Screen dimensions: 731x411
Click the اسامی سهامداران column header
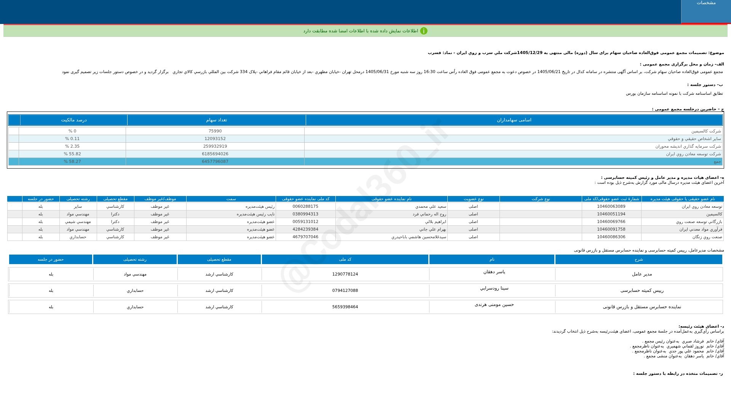point(514,120)
